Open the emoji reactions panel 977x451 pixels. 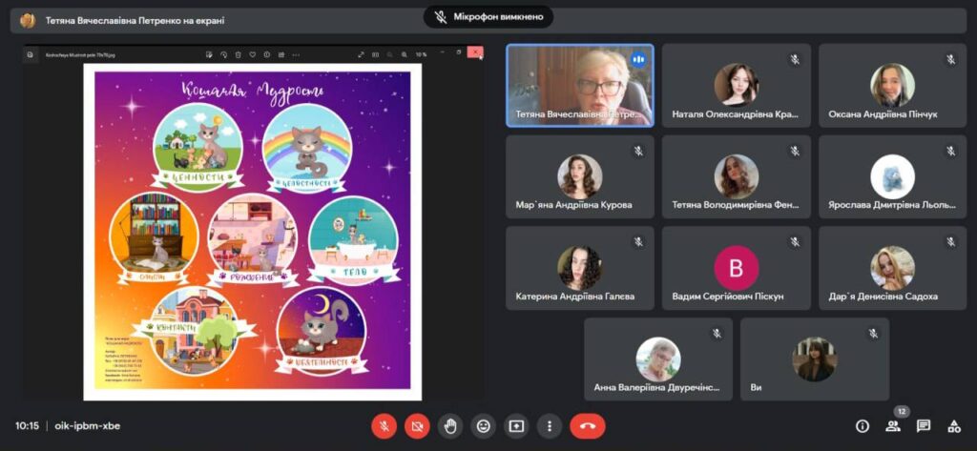(x=484, y=425)
